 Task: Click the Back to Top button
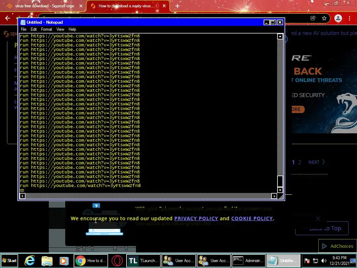(x=322, y=228)
